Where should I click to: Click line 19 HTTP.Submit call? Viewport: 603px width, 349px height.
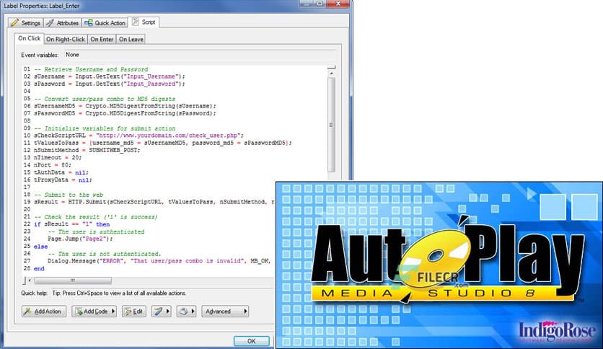pyautogui.click(x=154, y=202)
